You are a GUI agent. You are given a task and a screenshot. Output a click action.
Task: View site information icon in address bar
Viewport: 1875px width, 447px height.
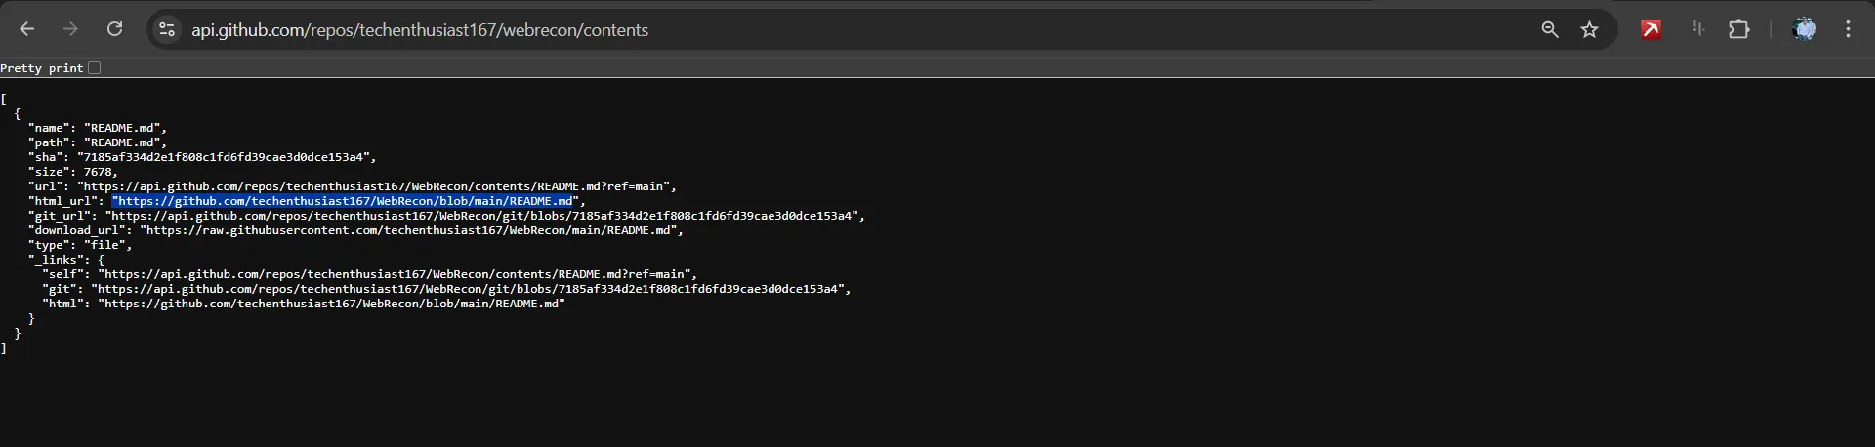pyautogui.click(x=167, y=29)
